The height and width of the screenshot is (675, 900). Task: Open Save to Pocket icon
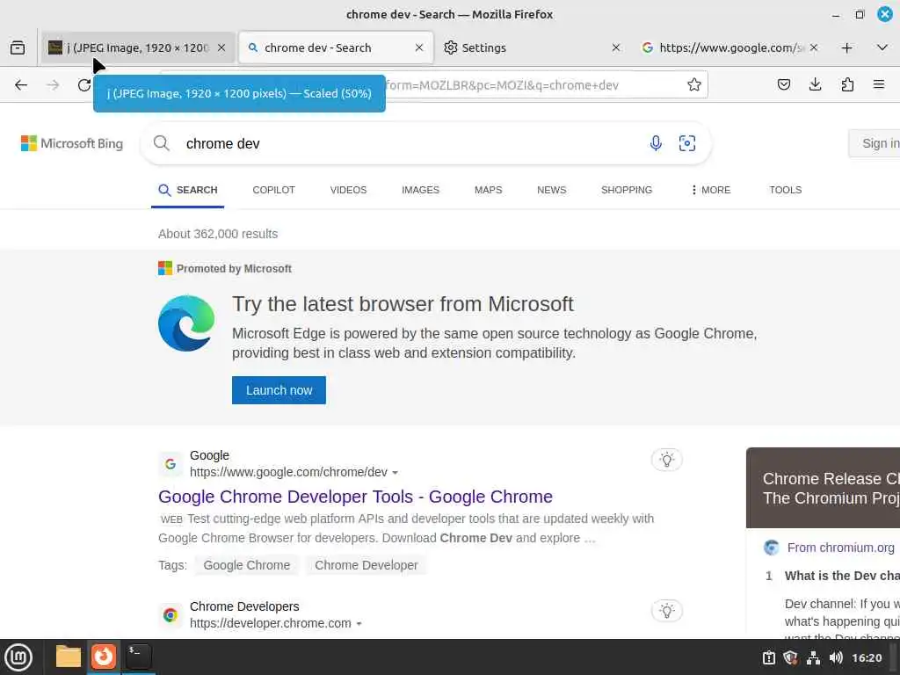coord(783,85)
